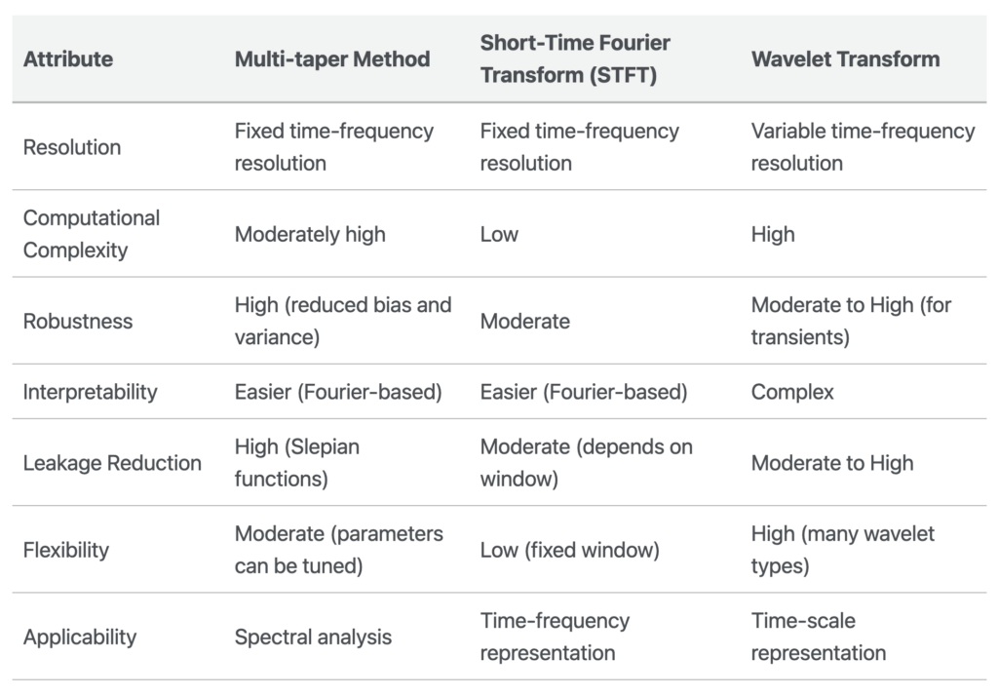The height and width of the screenshot is (696, 998).
Task: Click the Applicability row label
Action: pyautogui.click(x=80, y=637)
